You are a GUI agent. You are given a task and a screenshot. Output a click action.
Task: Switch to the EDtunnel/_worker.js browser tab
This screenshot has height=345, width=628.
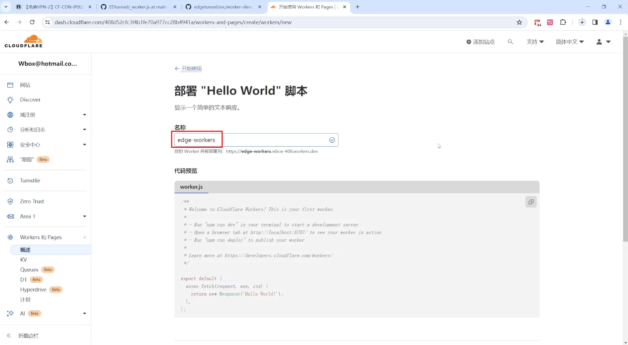[139, 7]
